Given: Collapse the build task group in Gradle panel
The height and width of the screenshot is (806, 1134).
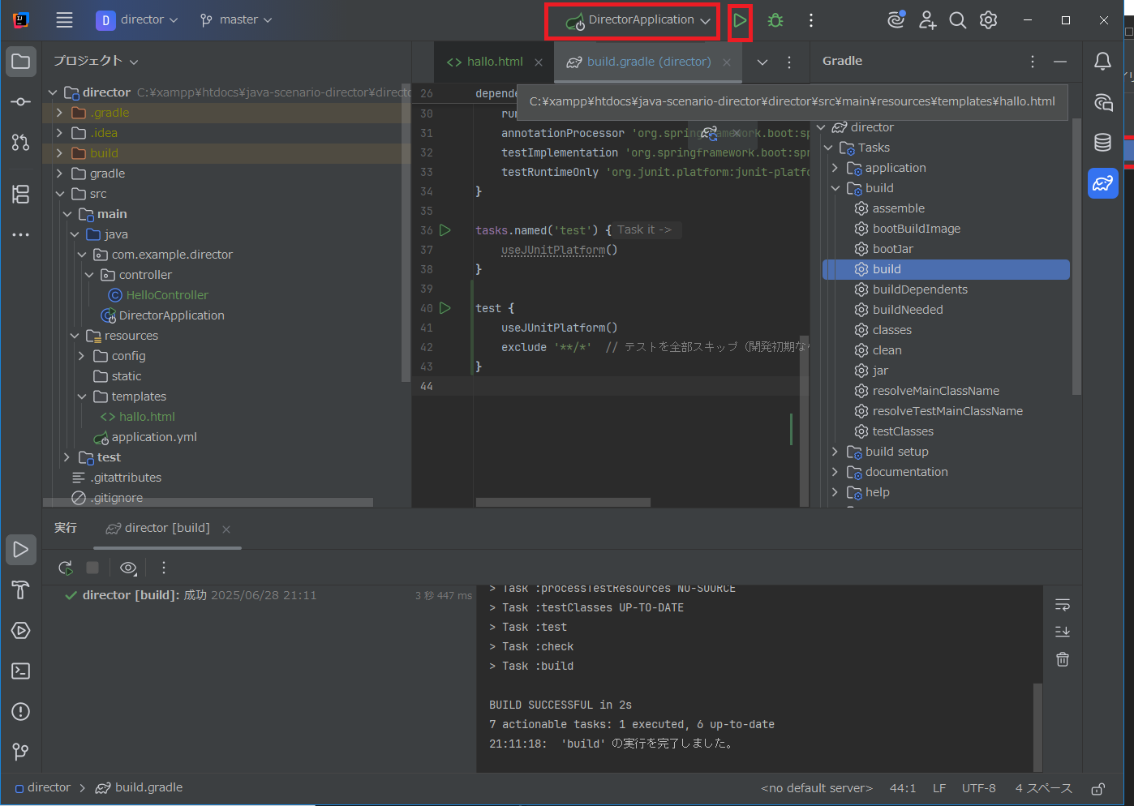Looking at the screenshot, I should 835,187.
